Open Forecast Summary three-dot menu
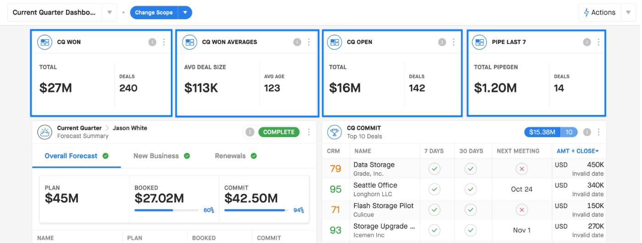Viewport: 642px width, 243px height. pyautogui.click(x=309, y=132)
